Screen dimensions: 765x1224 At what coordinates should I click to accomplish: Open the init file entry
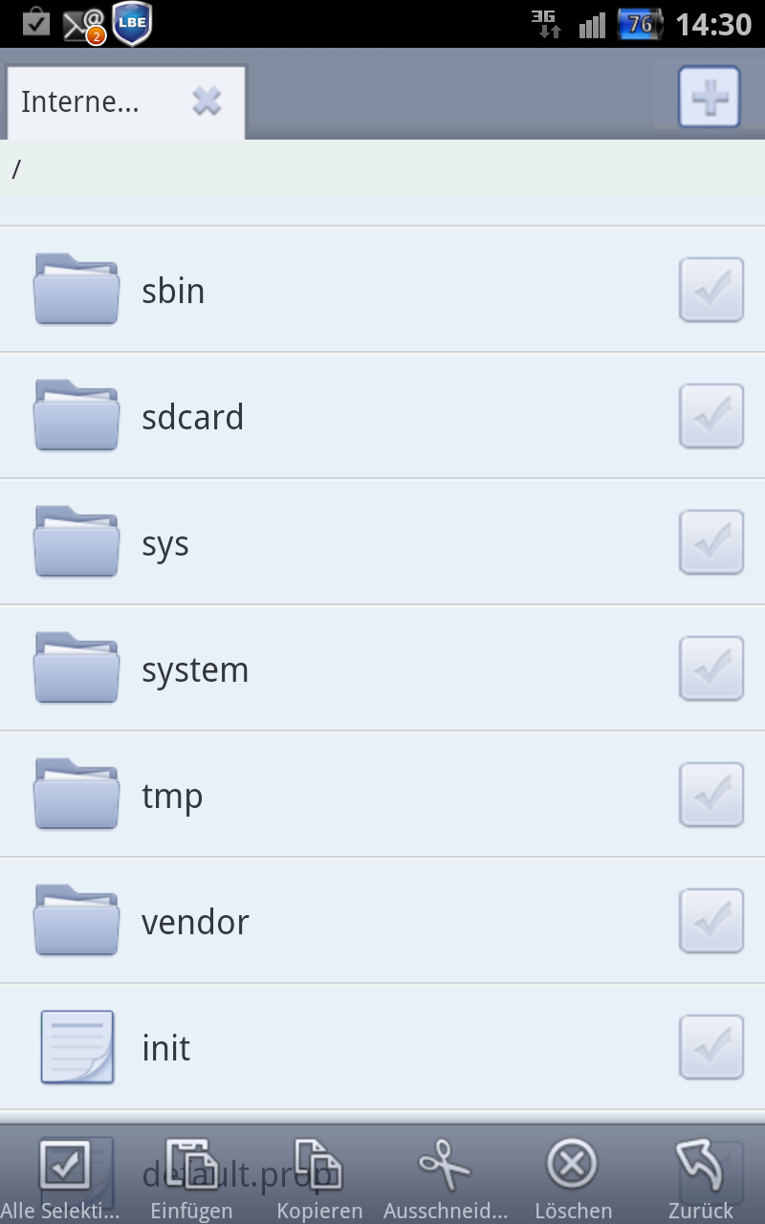382,1047
